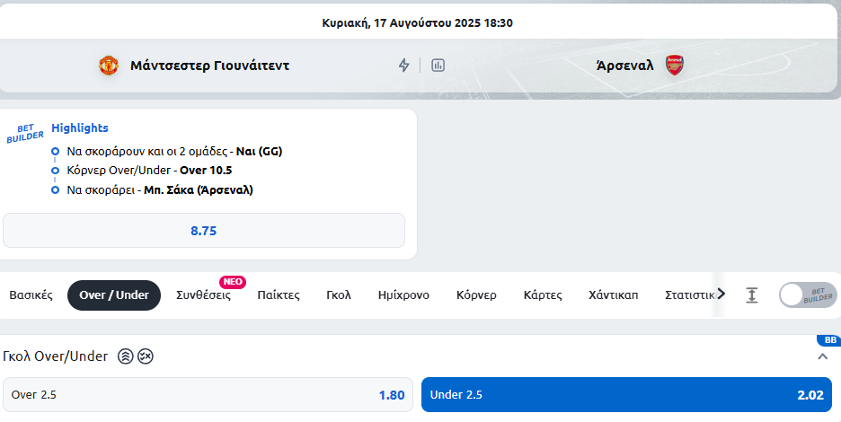Show more market tabs with right arrow
This screenshot has height=422, width=841.
pos(721,294)
